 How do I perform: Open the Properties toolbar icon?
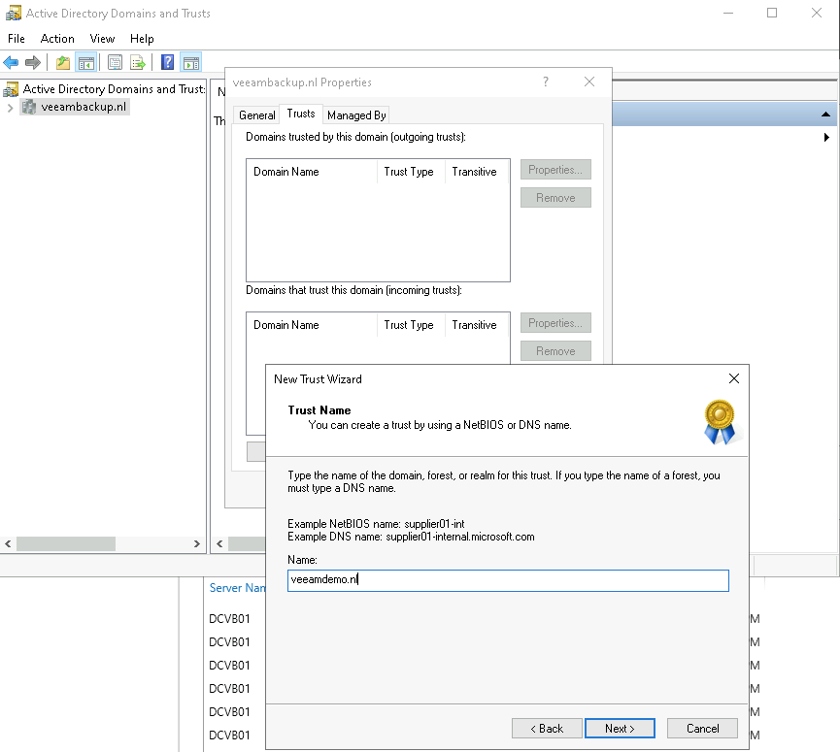(115, 63)
